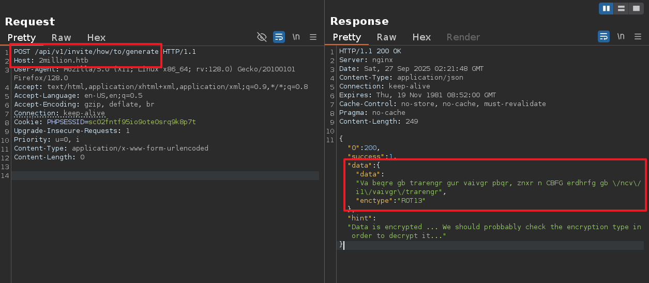Select the Pretty tab in Response

click(x=346, y=37)
